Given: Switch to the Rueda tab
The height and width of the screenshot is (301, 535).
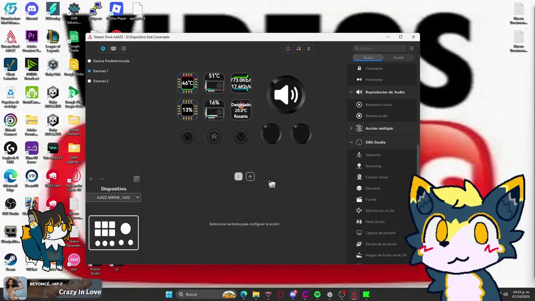Looking at the screenshot, I should tap(399, 58).
